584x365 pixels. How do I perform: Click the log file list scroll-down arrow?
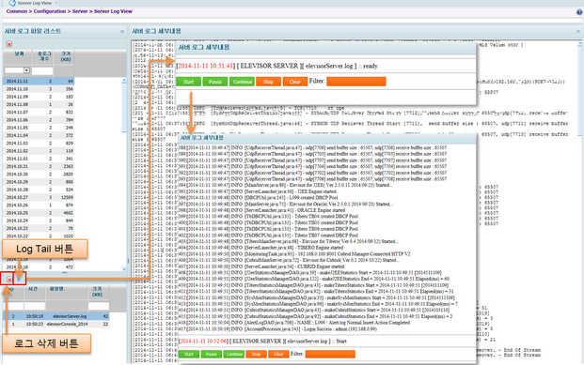[x=124, y=269]
